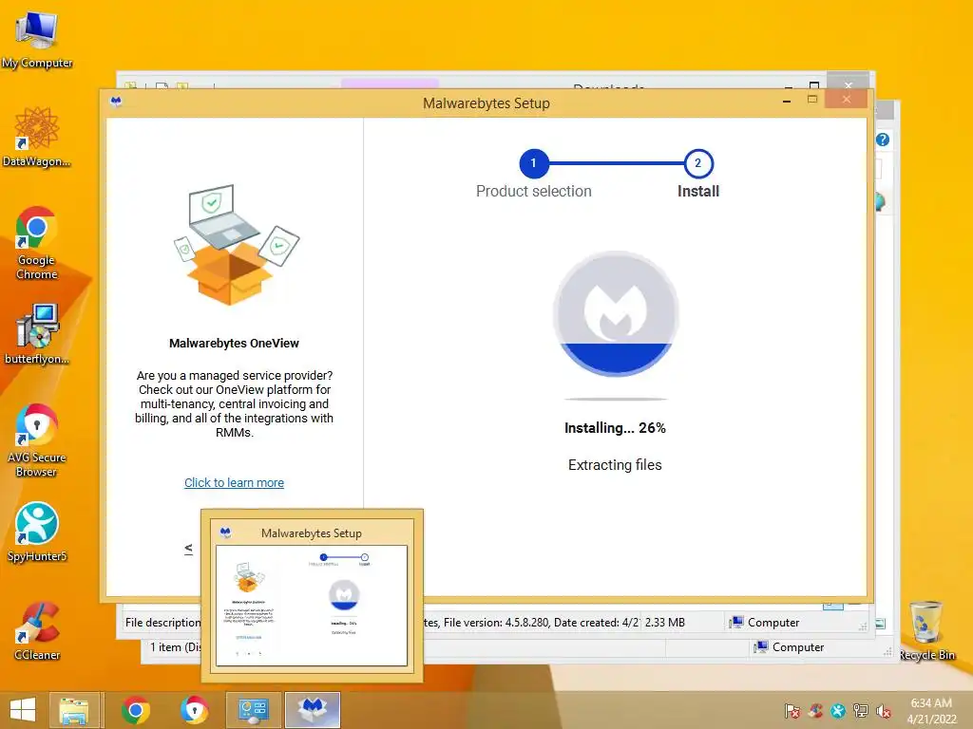Click the Install step label
The image size is (973, 729).
pyautogui.click(x=698, y=191)
